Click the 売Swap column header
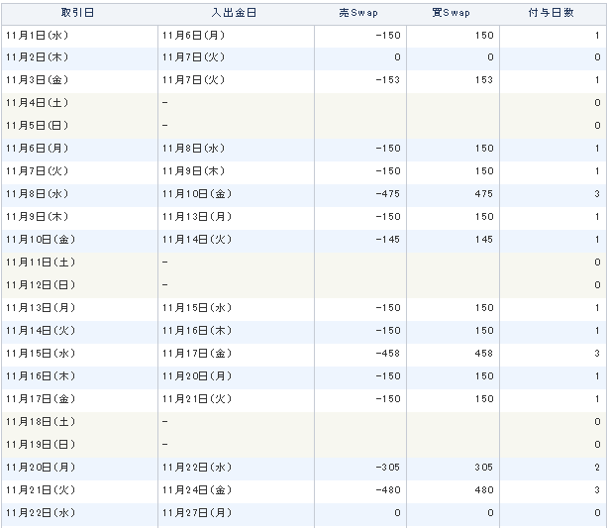This screenshot has height=528, width=607. 360,14
